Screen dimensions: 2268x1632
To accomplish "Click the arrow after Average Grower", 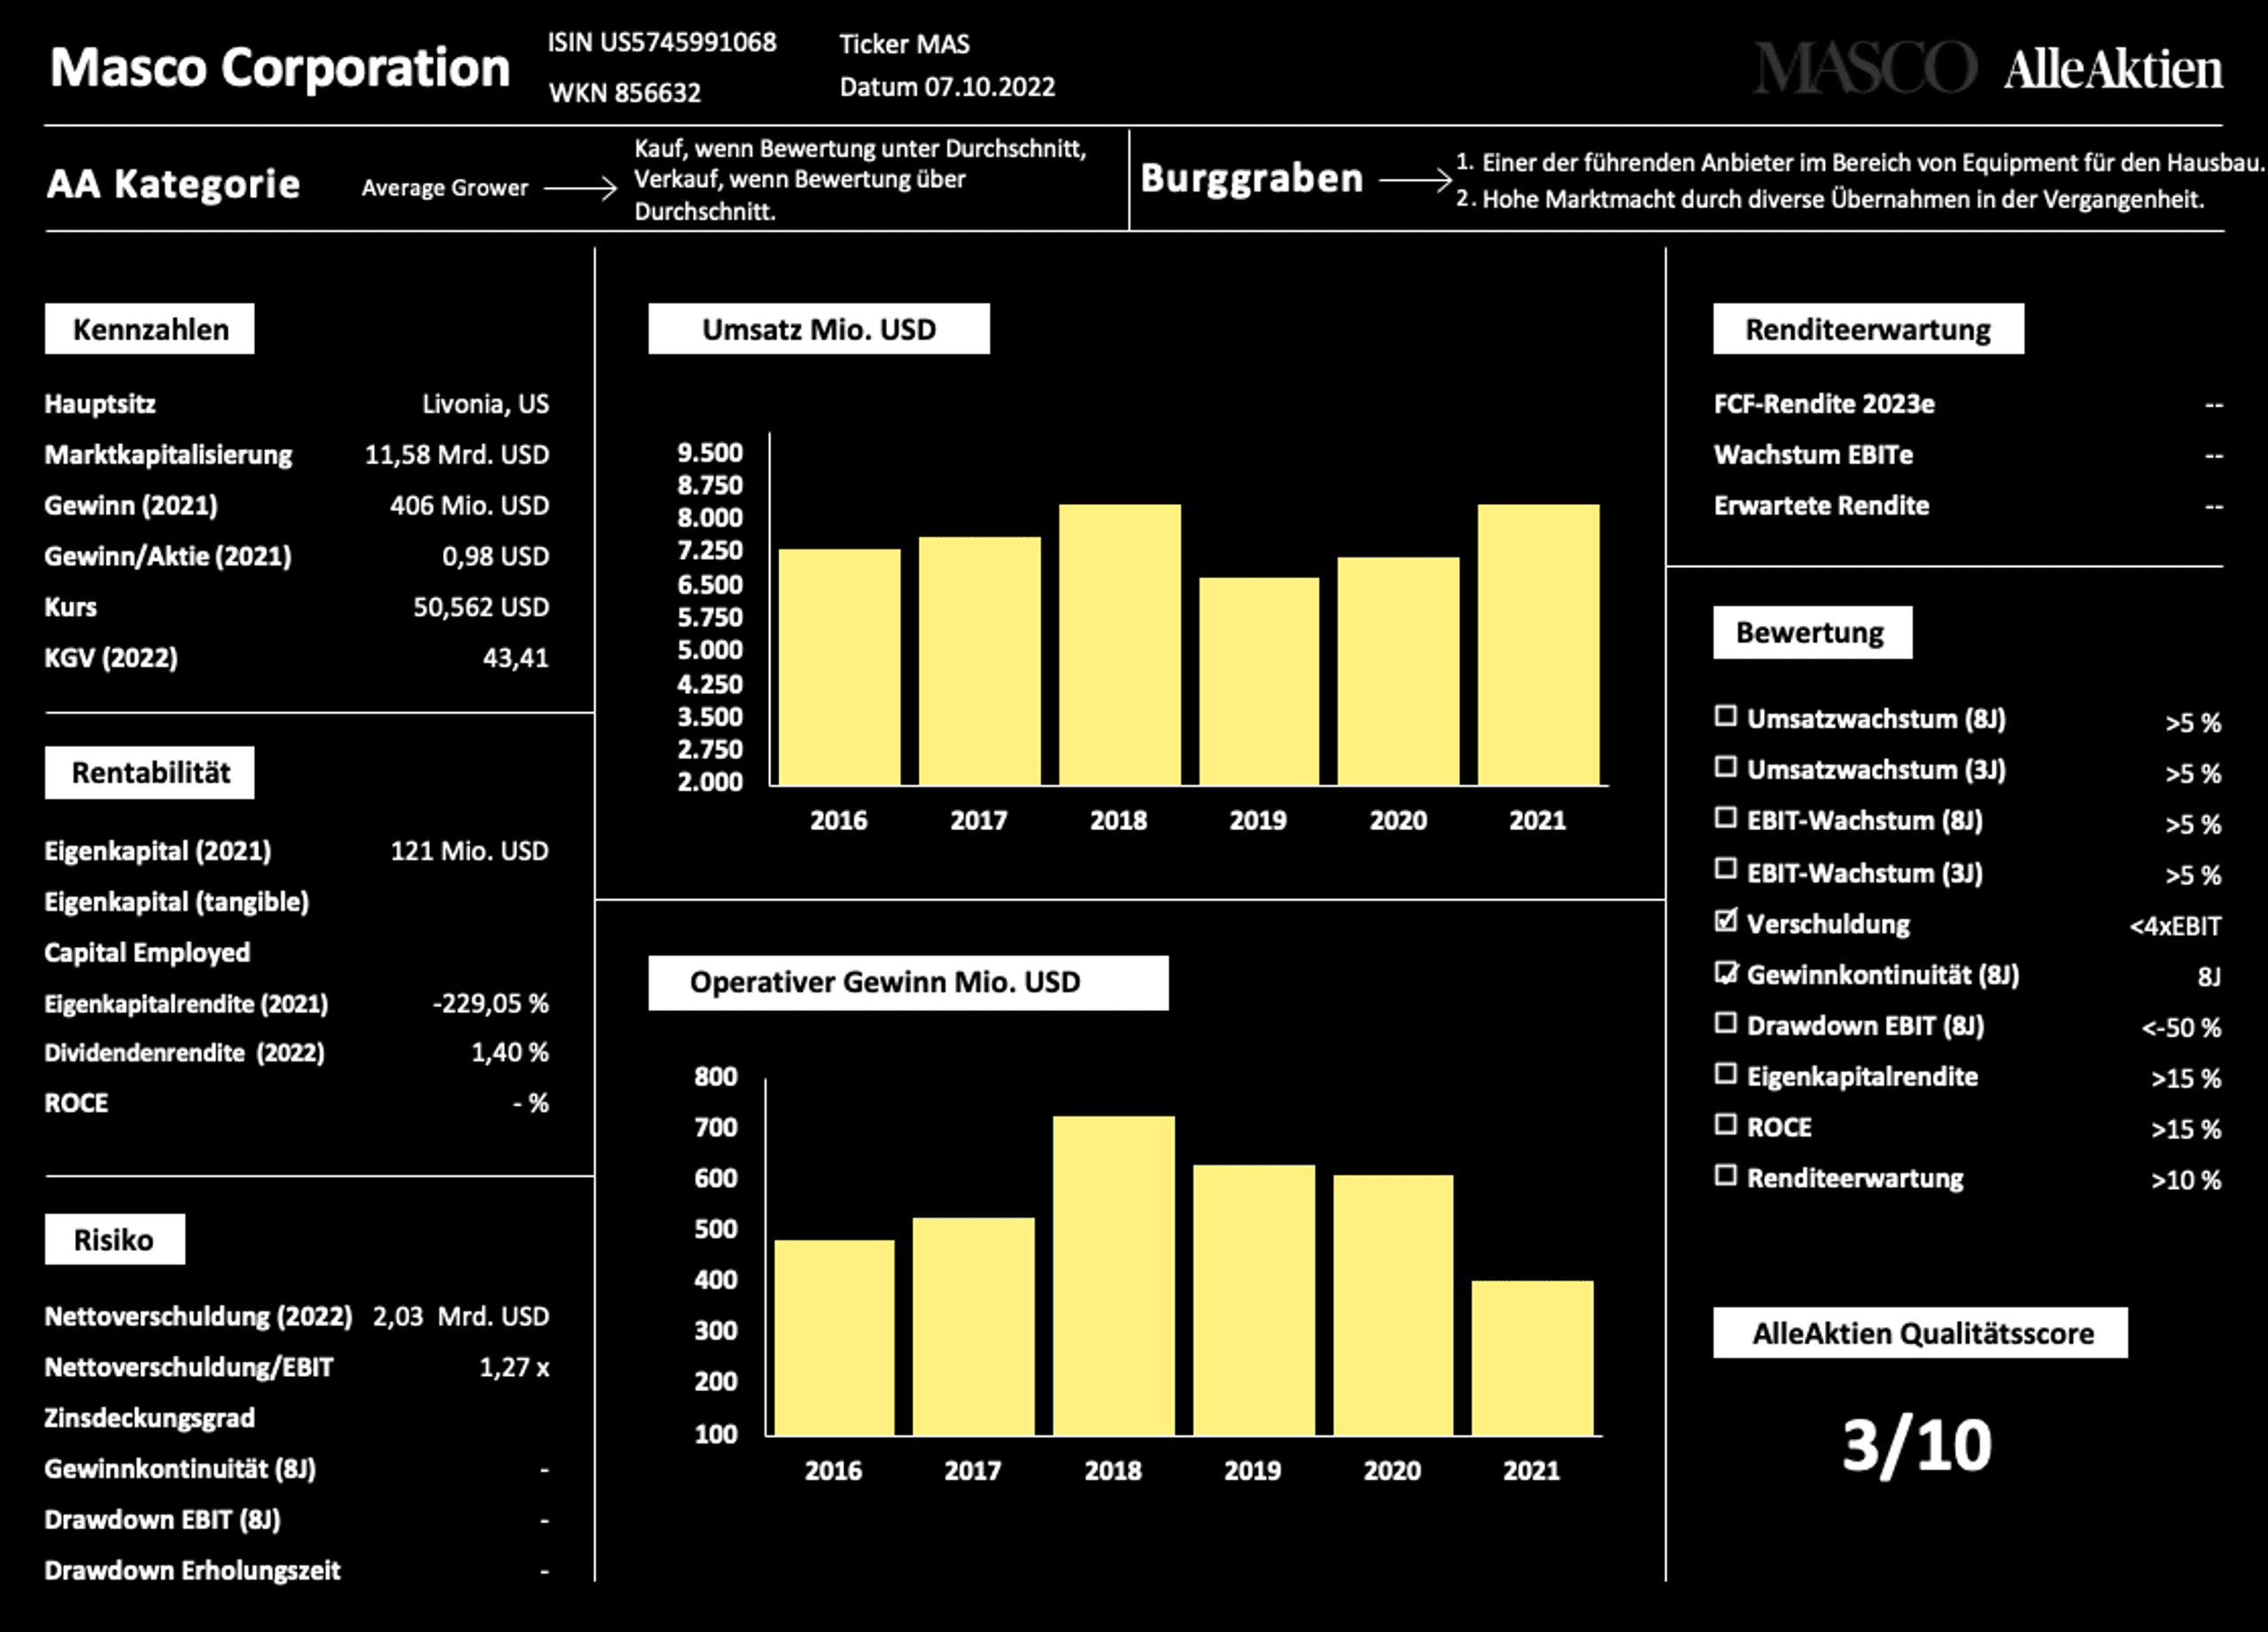I will pyautogui.click(x=580, y=187).
